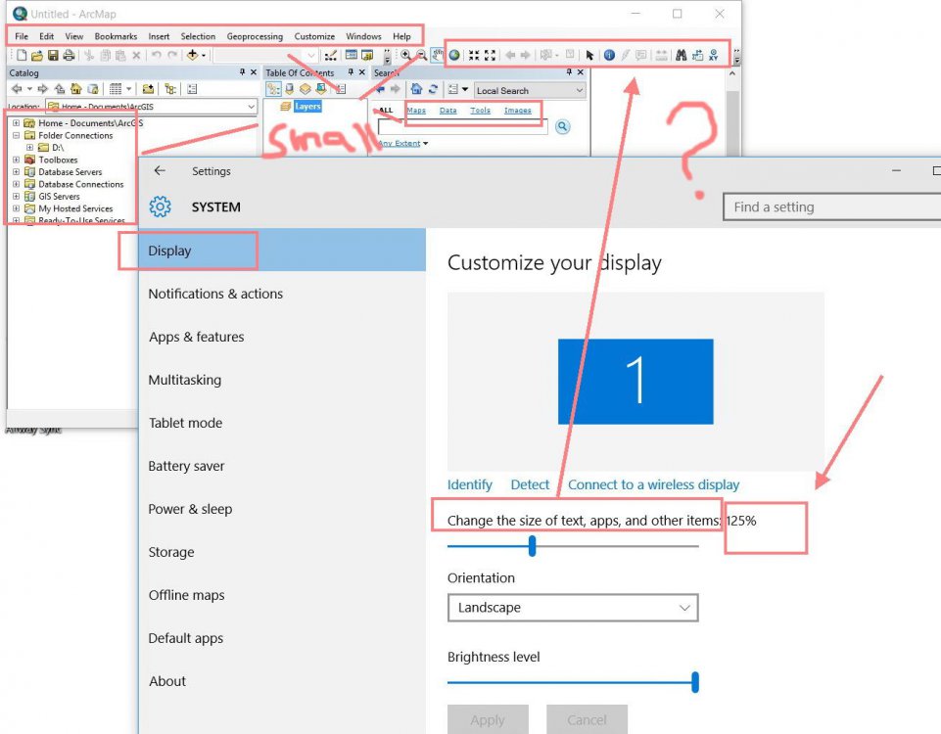Print the map using the printer icon
The width and height of the screenshot is (941, 734).
point(69,55)
